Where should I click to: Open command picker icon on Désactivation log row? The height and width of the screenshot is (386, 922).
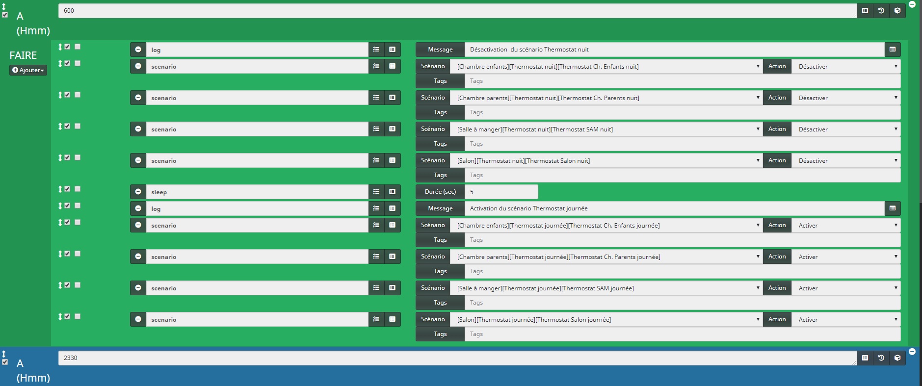tap(393, 50)
